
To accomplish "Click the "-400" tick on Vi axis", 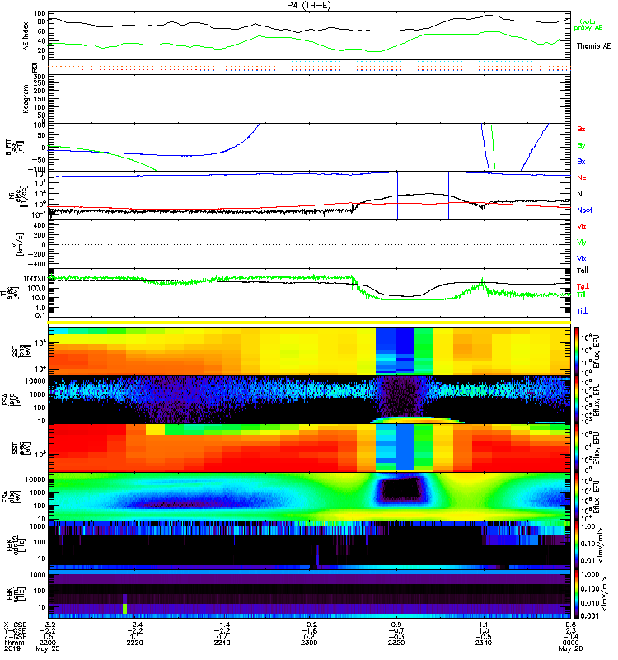I will tap(36, 264).
